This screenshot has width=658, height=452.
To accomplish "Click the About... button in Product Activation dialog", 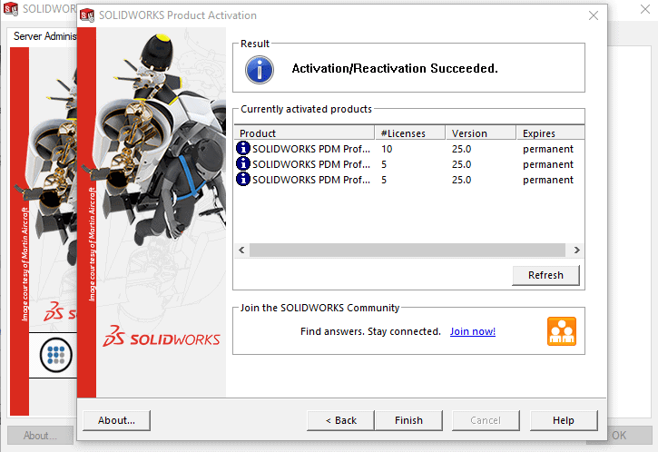I will (x=117, y=420).
